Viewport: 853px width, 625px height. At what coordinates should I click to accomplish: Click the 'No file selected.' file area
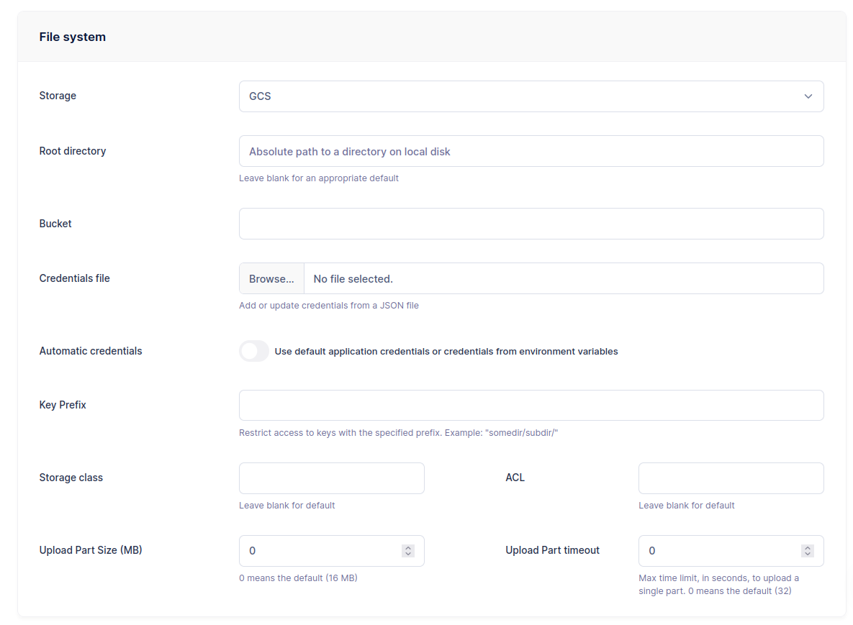pyautogui.click(x=563, y=279)
